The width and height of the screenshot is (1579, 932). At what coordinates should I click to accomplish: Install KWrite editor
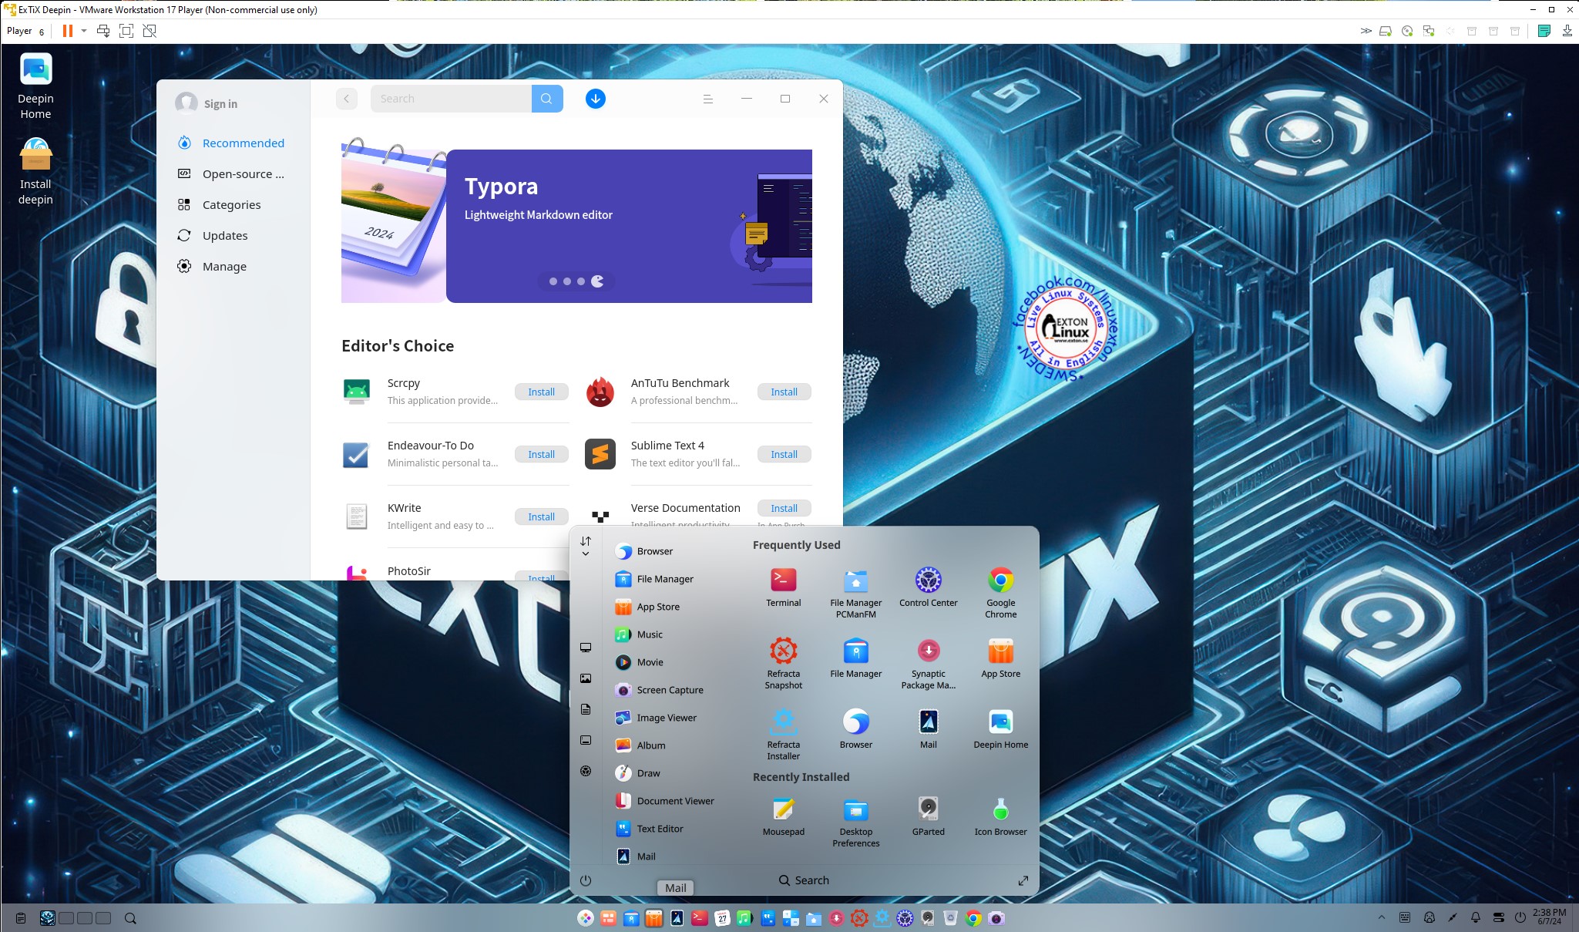tap(541, 516)
